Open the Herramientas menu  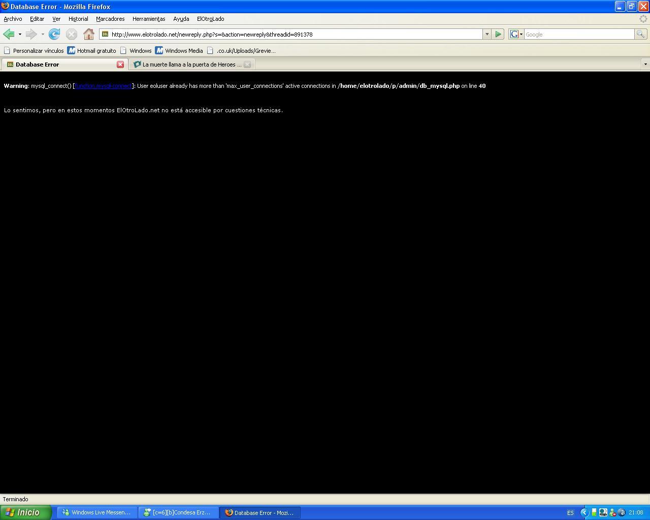click(149, 19)
